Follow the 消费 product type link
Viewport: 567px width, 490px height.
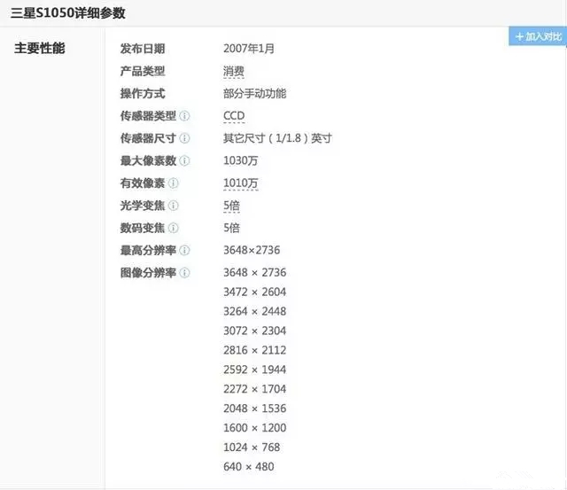point(234,71)
